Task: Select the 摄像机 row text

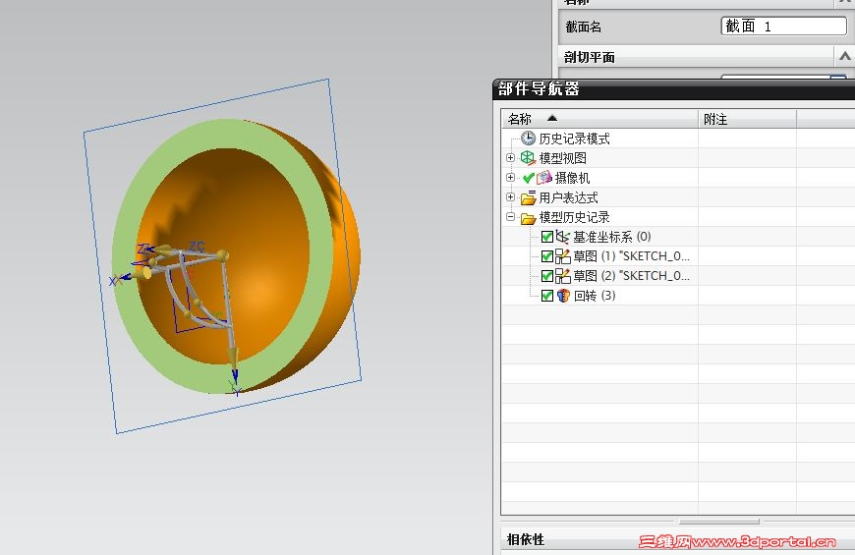Action: pos(572,178)
